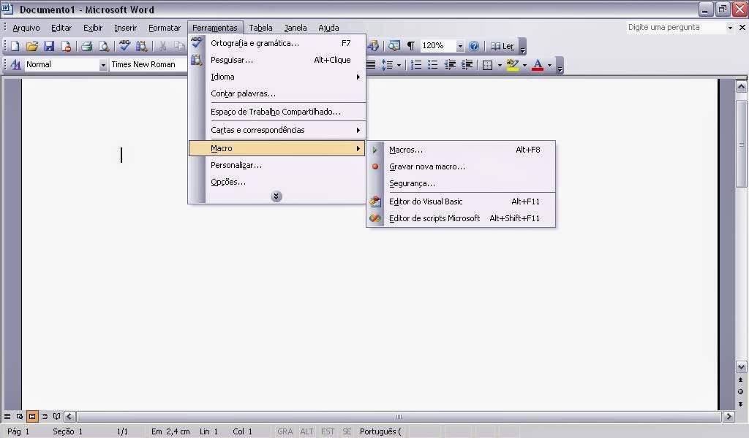The image size is (749, 438).
Task: Open the Inserir menu
Action: tap(126, 28)
